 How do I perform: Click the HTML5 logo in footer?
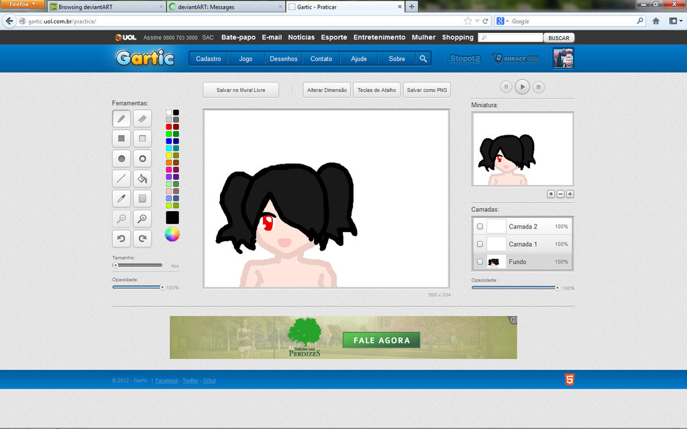coord(569,379)
